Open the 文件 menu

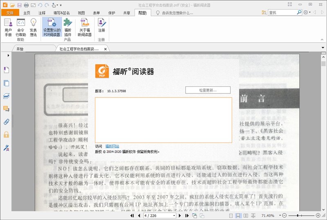[x=10, y=13]
